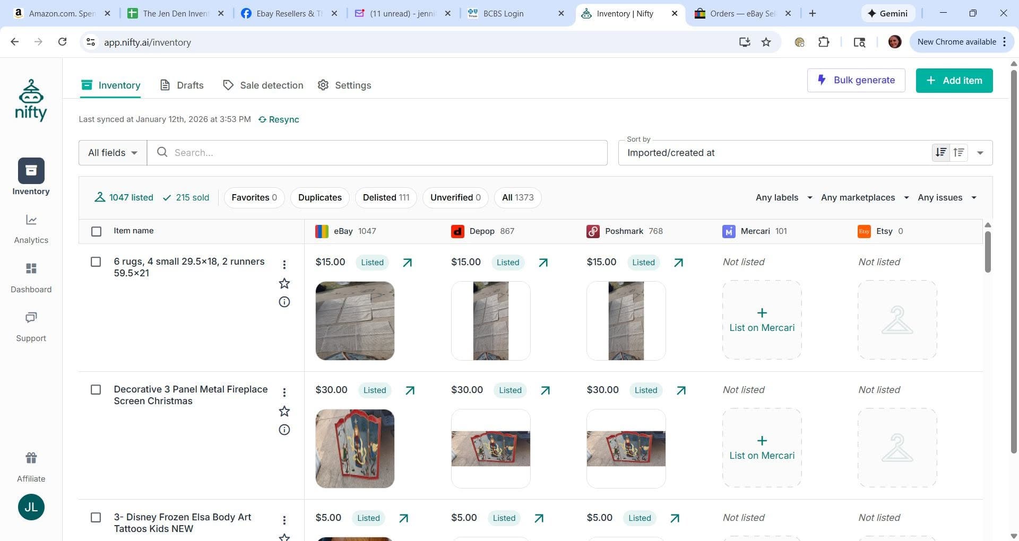
Task: Open Depop listing for Fireplace Screen item
Action: point(545,390)
